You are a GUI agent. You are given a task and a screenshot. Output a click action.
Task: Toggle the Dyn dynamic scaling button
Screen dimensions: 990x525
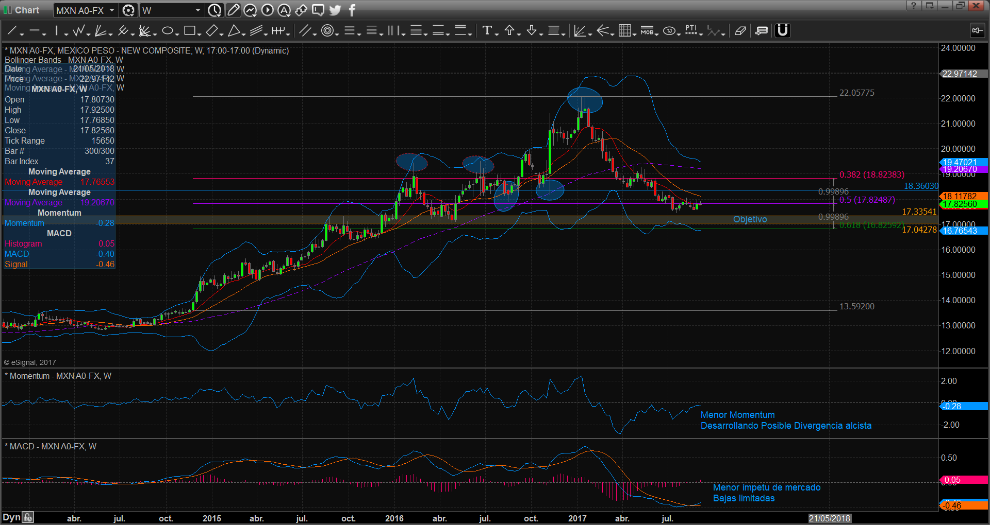point(11,517)
